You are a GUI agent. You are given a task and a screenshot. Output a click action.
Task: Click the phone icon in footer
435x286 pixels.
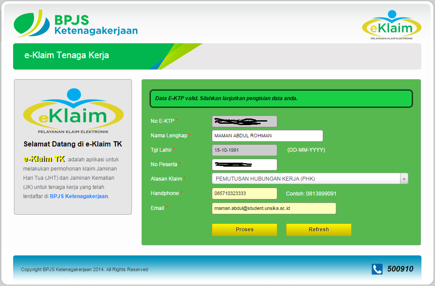[x=377, y=269]
